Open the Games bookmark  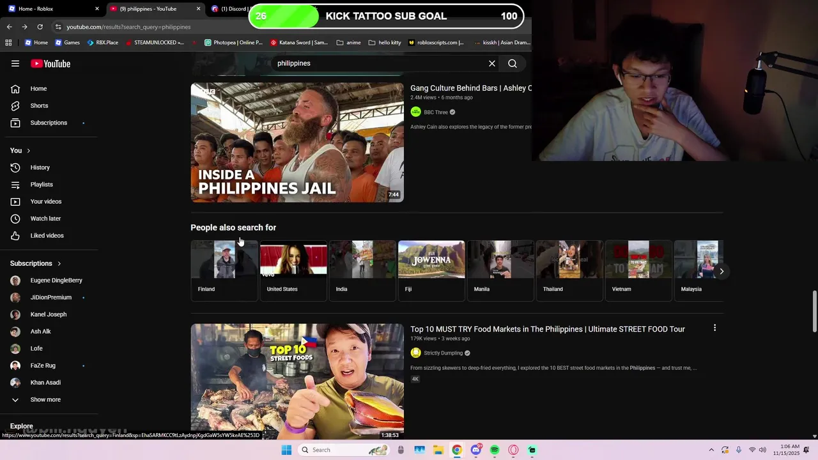(x=68, y=43)
